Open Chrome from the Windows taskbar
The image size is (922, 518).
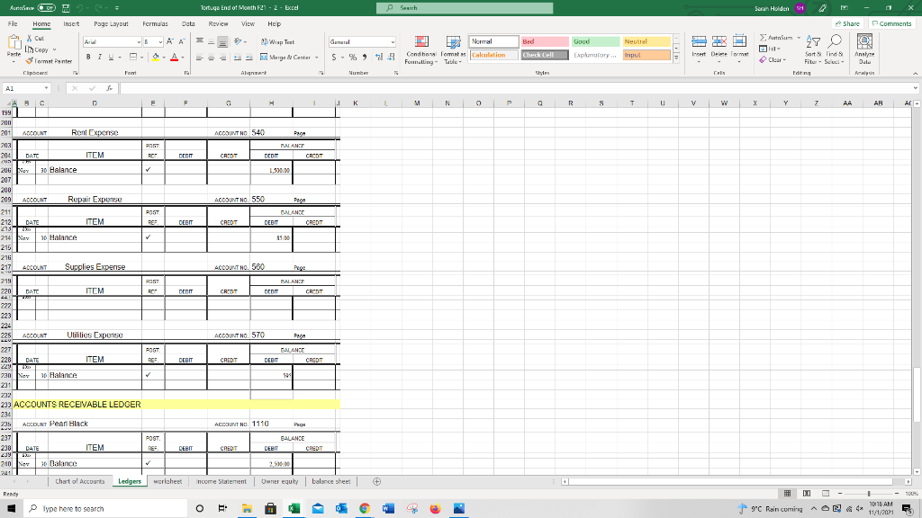[365, 509]
